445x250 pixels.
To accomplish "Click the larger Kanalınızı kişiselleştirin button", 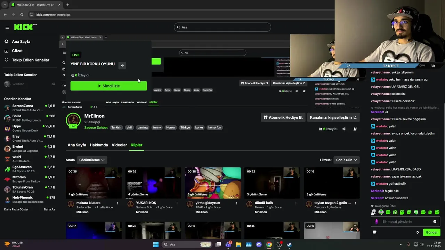I will pos(333,117).
